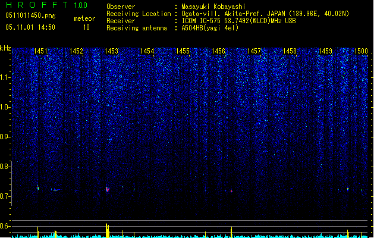Click the 1451 time marker
The width and height of the screenshot is (374, 238).
[40, 51]
